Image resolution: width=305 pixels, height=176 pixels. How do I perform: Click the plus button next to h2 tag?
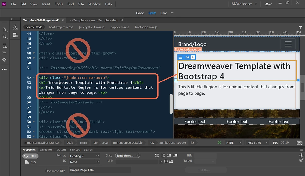pyautogui.click(x=192, y=57)
